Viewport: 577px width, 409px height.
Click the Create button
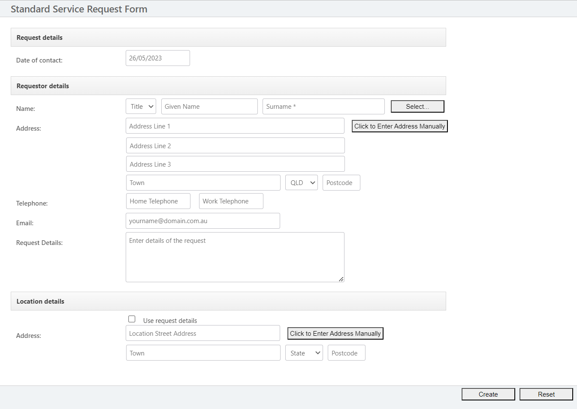488,394
